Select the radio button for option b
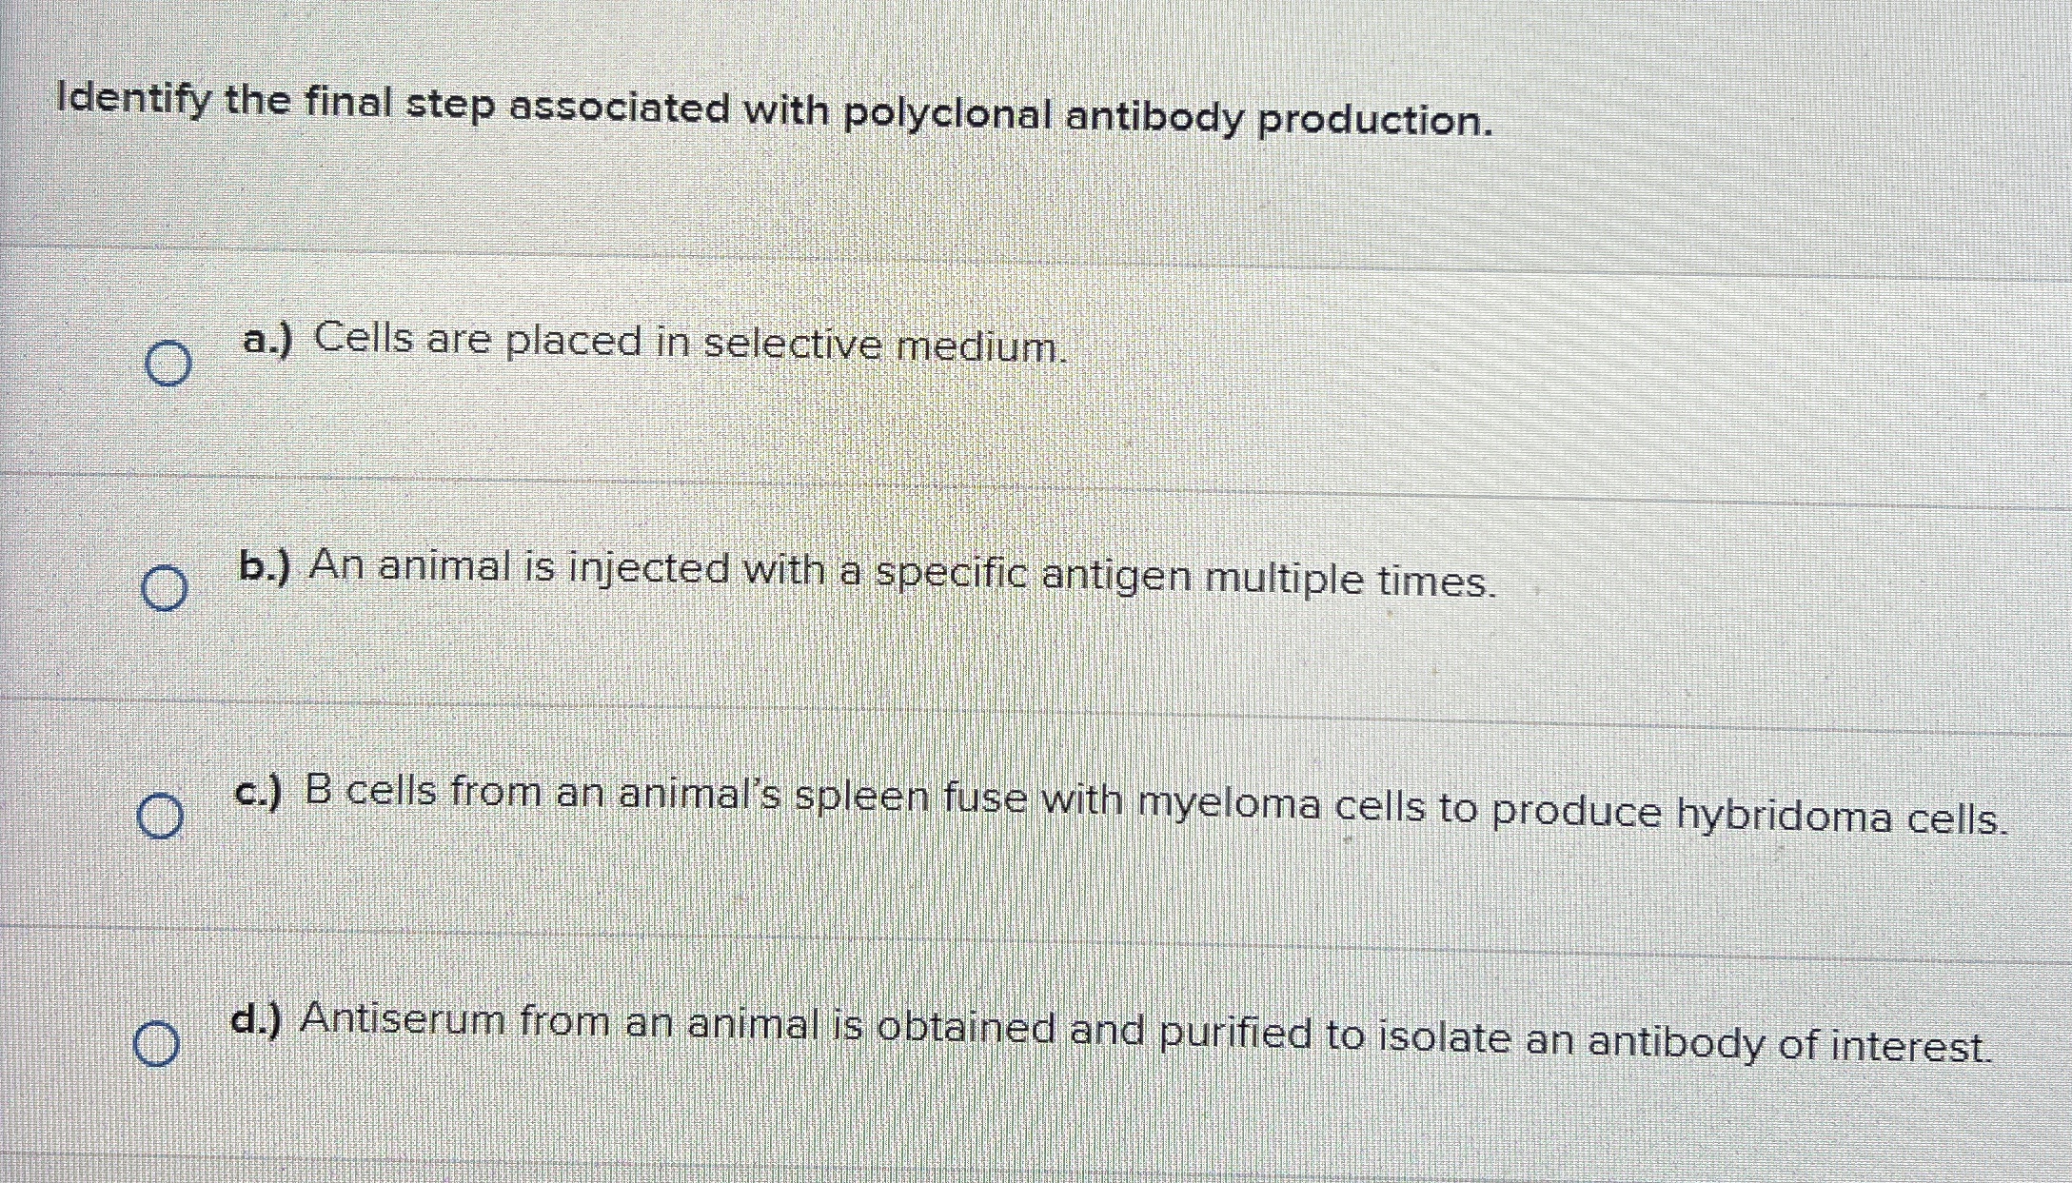Screen dimensions: 2072x1183 pyautogui.click(x=165, y=587)
